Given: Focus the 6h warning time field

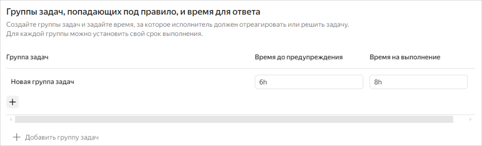Looking at the screenshot, I should 309,82.
